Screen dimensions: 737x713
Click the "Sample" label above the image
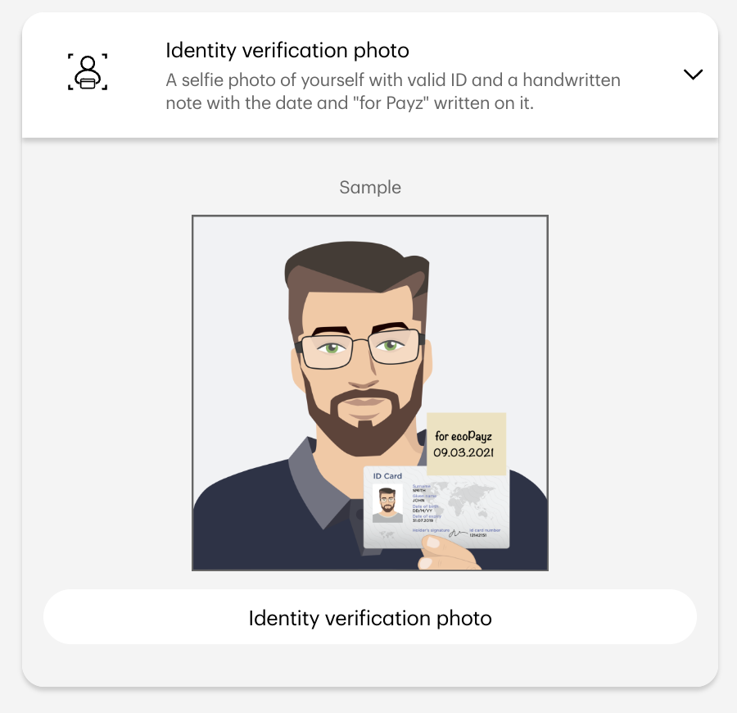(370, 187)
